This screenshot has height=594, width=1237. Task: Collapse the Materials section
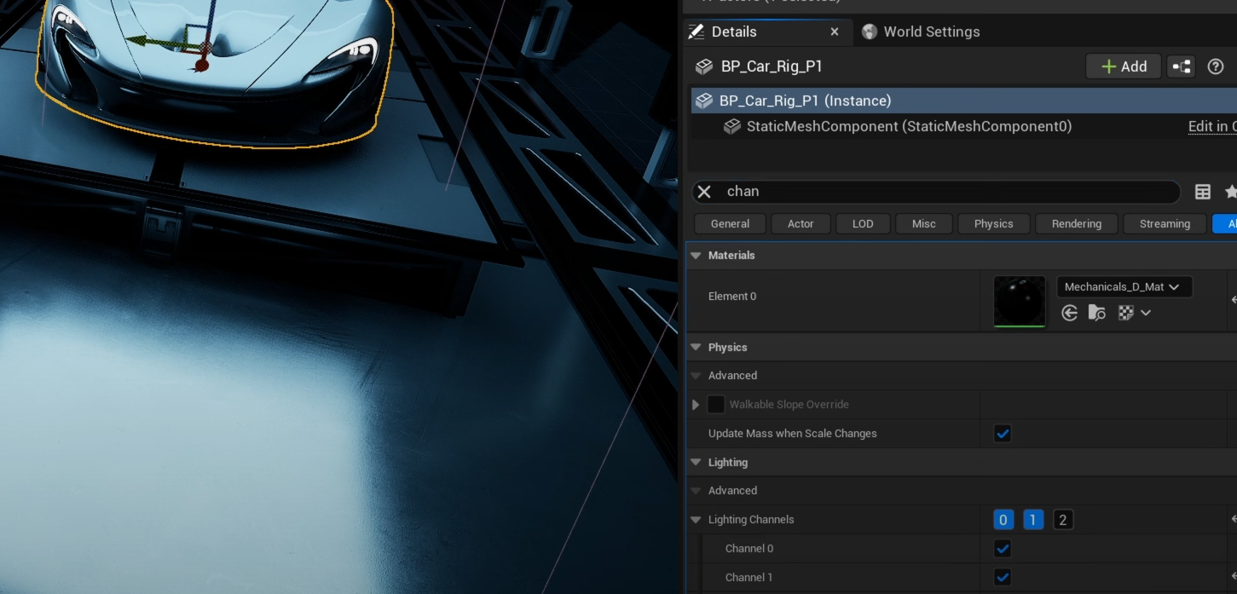[696, 256]
